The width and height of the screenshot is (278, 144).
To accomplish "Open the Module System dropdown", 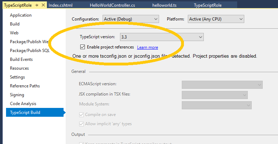I will (217, 105).
